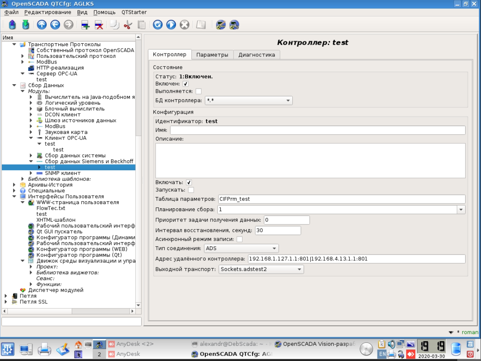Start cyclic refresh with the play icon
The width and height of the screenshot is (481, 361).
pos(171,25)
